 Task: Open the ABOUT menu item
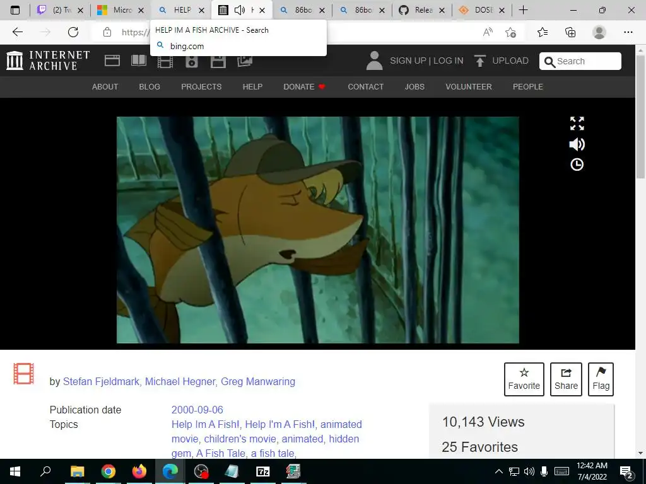pos(105,87)
